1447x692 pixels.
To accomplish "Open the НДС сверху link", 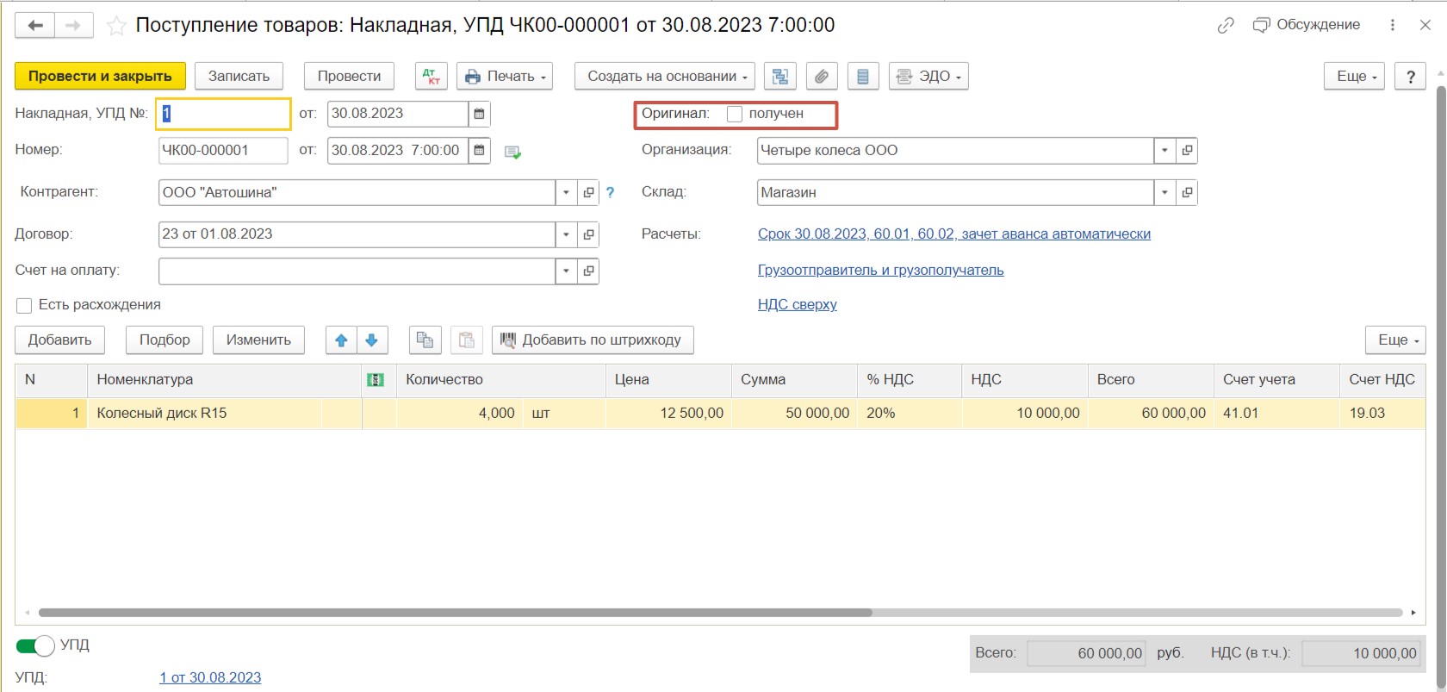I will 797,304.
